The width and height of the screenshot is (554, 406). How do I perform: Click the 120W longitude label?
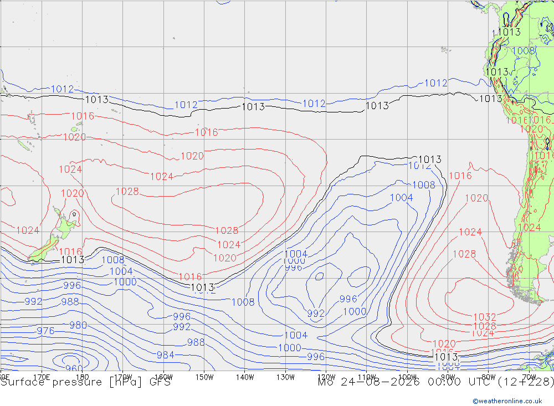pyautogui.click(x=326, y=377)
